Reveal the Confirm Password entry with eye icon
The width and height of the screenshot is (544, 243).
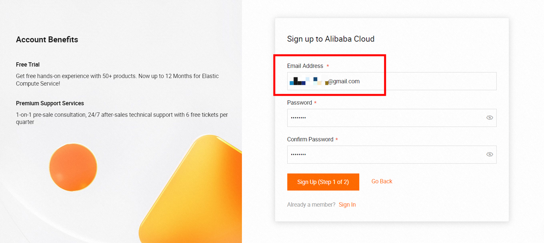(x=490, y=154)
